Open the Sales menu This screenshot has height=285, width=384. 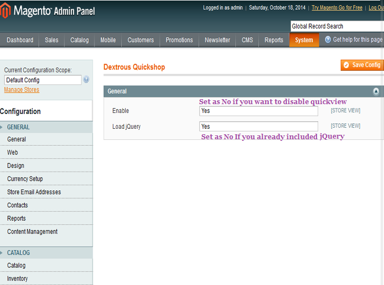coord(52,40)
